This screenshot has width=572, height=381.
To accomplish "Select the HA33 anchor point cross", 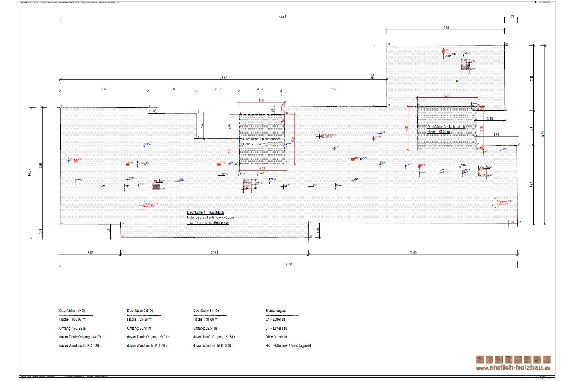I will (76, 182).
